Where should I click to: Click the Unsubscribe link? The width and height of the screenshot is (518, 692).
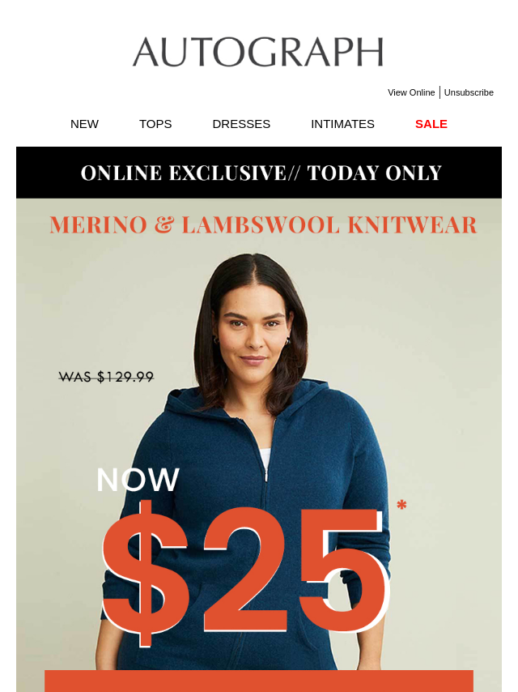(469, 92)
